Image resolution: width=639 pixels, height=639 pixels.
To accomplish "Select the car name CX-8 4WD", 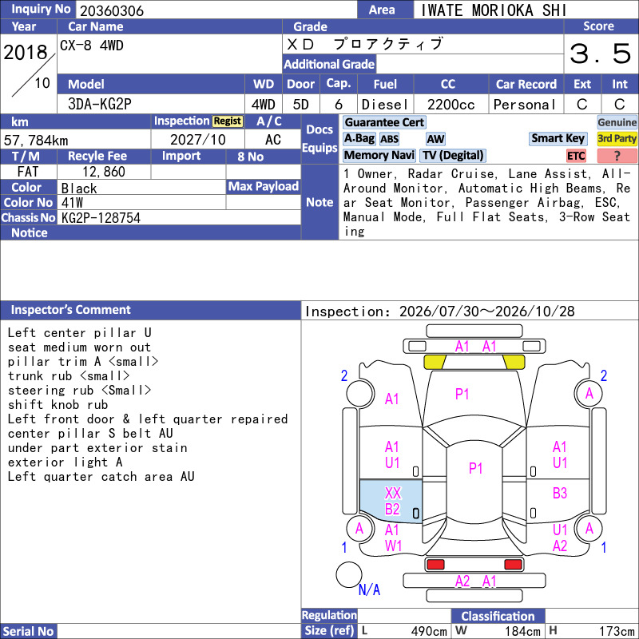I will click(92, 46).
